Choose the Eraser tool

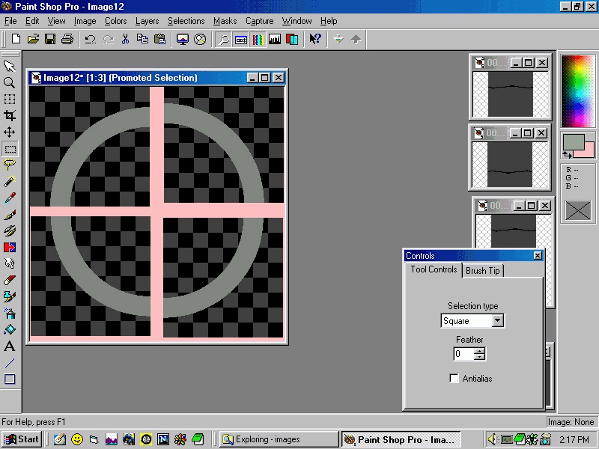(x=10, y=280)
